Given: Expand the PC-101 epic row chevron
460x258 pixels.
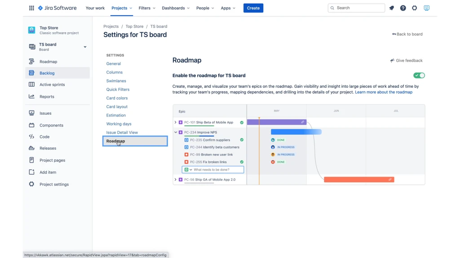Looking at the screenshot, I should [x=176, y=122].
